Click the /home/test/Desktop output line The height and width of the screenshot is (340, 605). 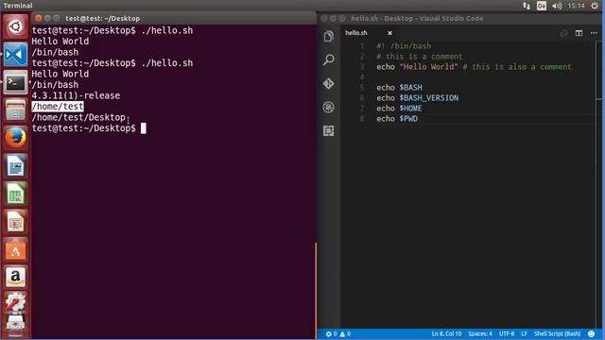pyautogui.click(x=78, y=117)
